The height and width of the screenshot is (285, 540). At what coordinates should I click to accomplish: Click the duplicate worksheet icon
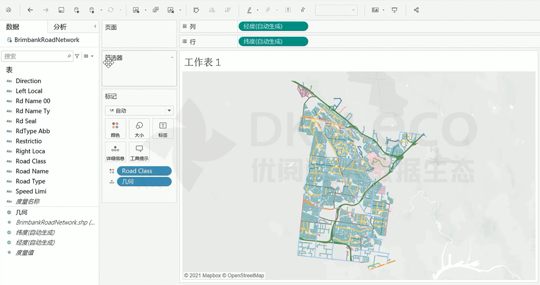pos(156,10)
